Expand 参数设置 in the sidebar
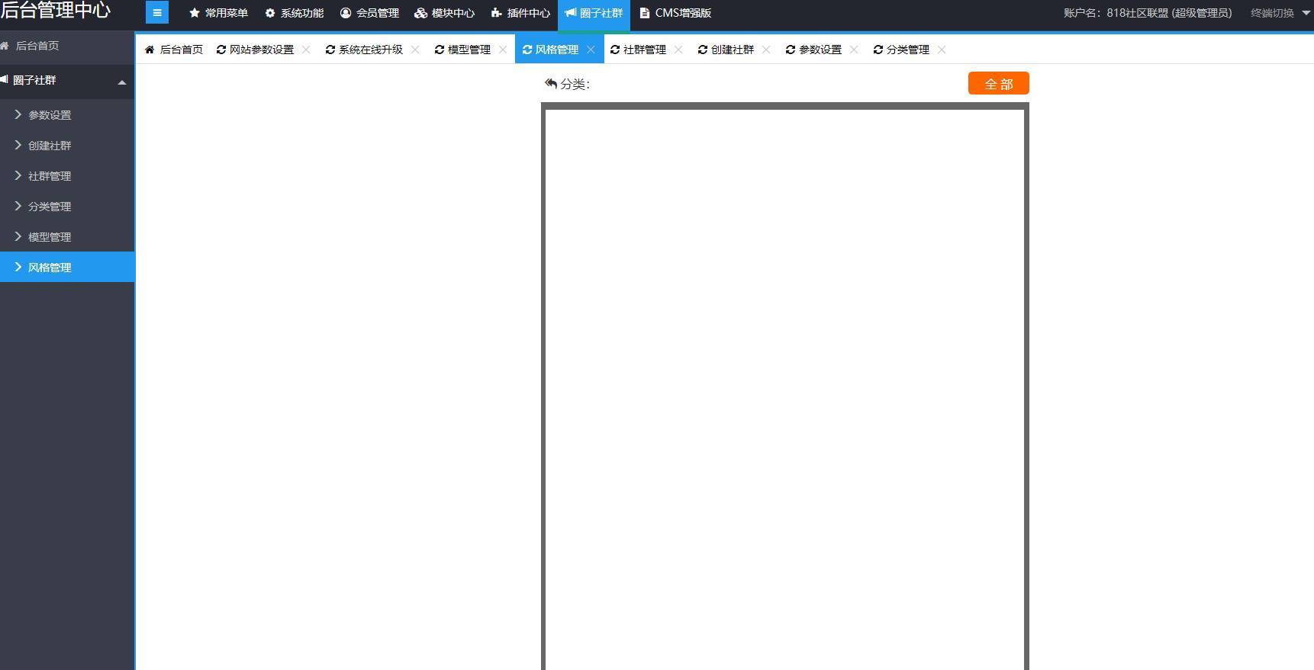This screenshot has height=670, width=1314. [x=50, y=115]
